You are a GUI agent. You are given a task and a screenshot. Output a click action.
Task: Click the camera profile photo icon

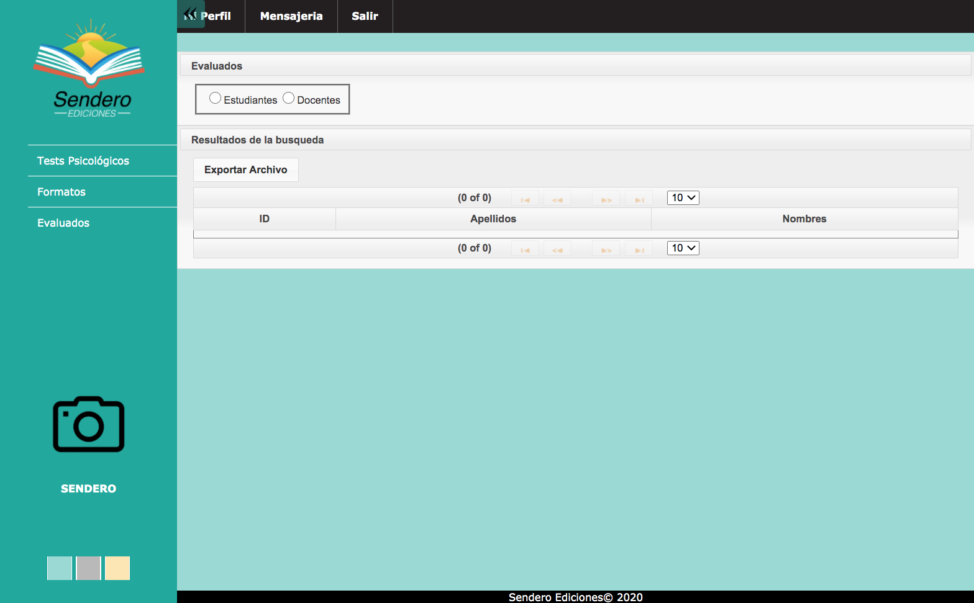(x=89, y=424)
